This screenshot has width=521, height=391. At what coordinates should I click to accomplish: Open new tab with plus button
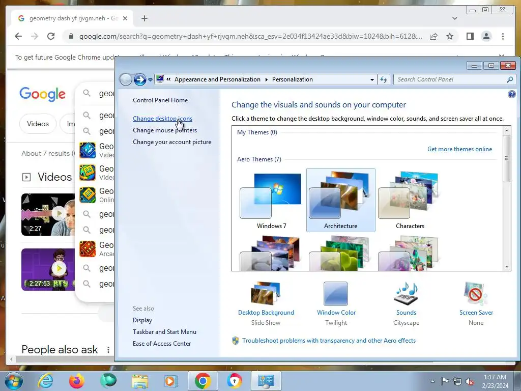(x=144, y=18)
